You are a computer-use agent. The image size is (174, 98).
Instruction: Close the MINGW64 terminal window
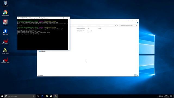68,18
